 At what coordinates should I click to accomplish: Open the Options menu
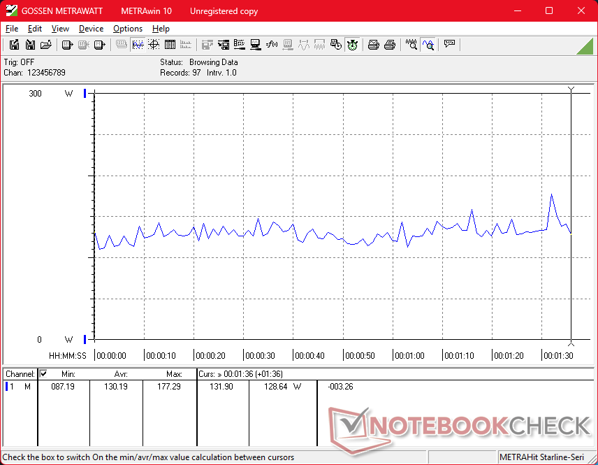click(x=128, y=29)
